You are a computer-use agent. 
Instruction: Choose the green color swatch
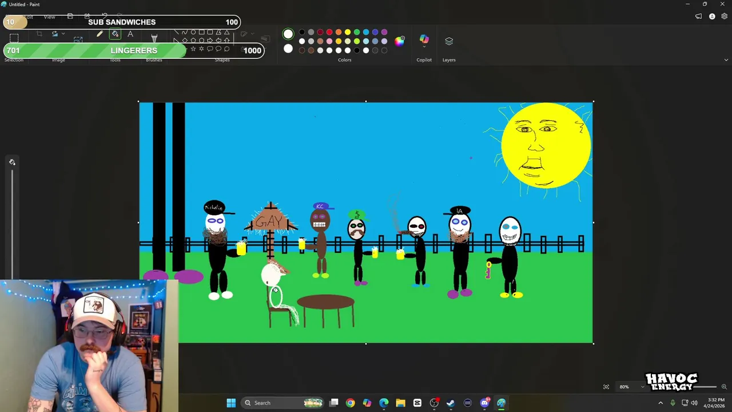pos(357,32)
